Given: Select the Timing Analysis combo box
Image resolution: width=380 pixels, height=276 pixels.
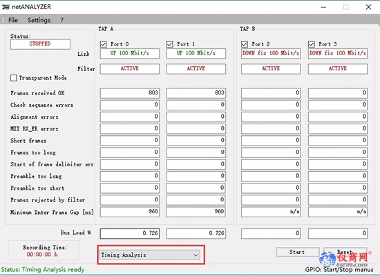Looking at the screenshot, I should click(x=150, y=255).
